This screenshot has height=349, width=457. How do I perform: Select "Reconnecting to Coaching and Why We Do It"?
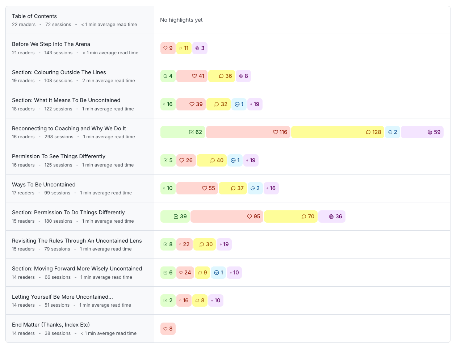point(69,129)
